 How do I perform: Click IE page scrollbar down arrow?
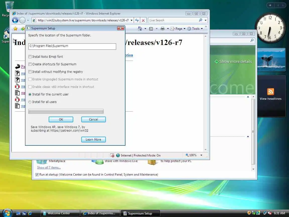pyautogui.click(x=205, y=150)
